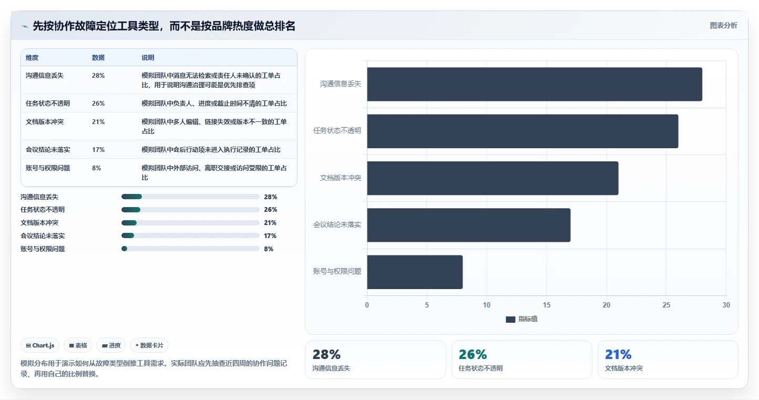Click the page title about 协作故障定位工具类型
Image resolution: width=759 pixels, height=400 pixels.
point(164,26)
